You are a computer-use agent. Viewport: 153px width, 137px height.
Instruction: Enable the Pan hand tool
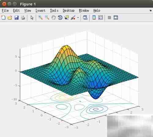[x=54, y=17]
